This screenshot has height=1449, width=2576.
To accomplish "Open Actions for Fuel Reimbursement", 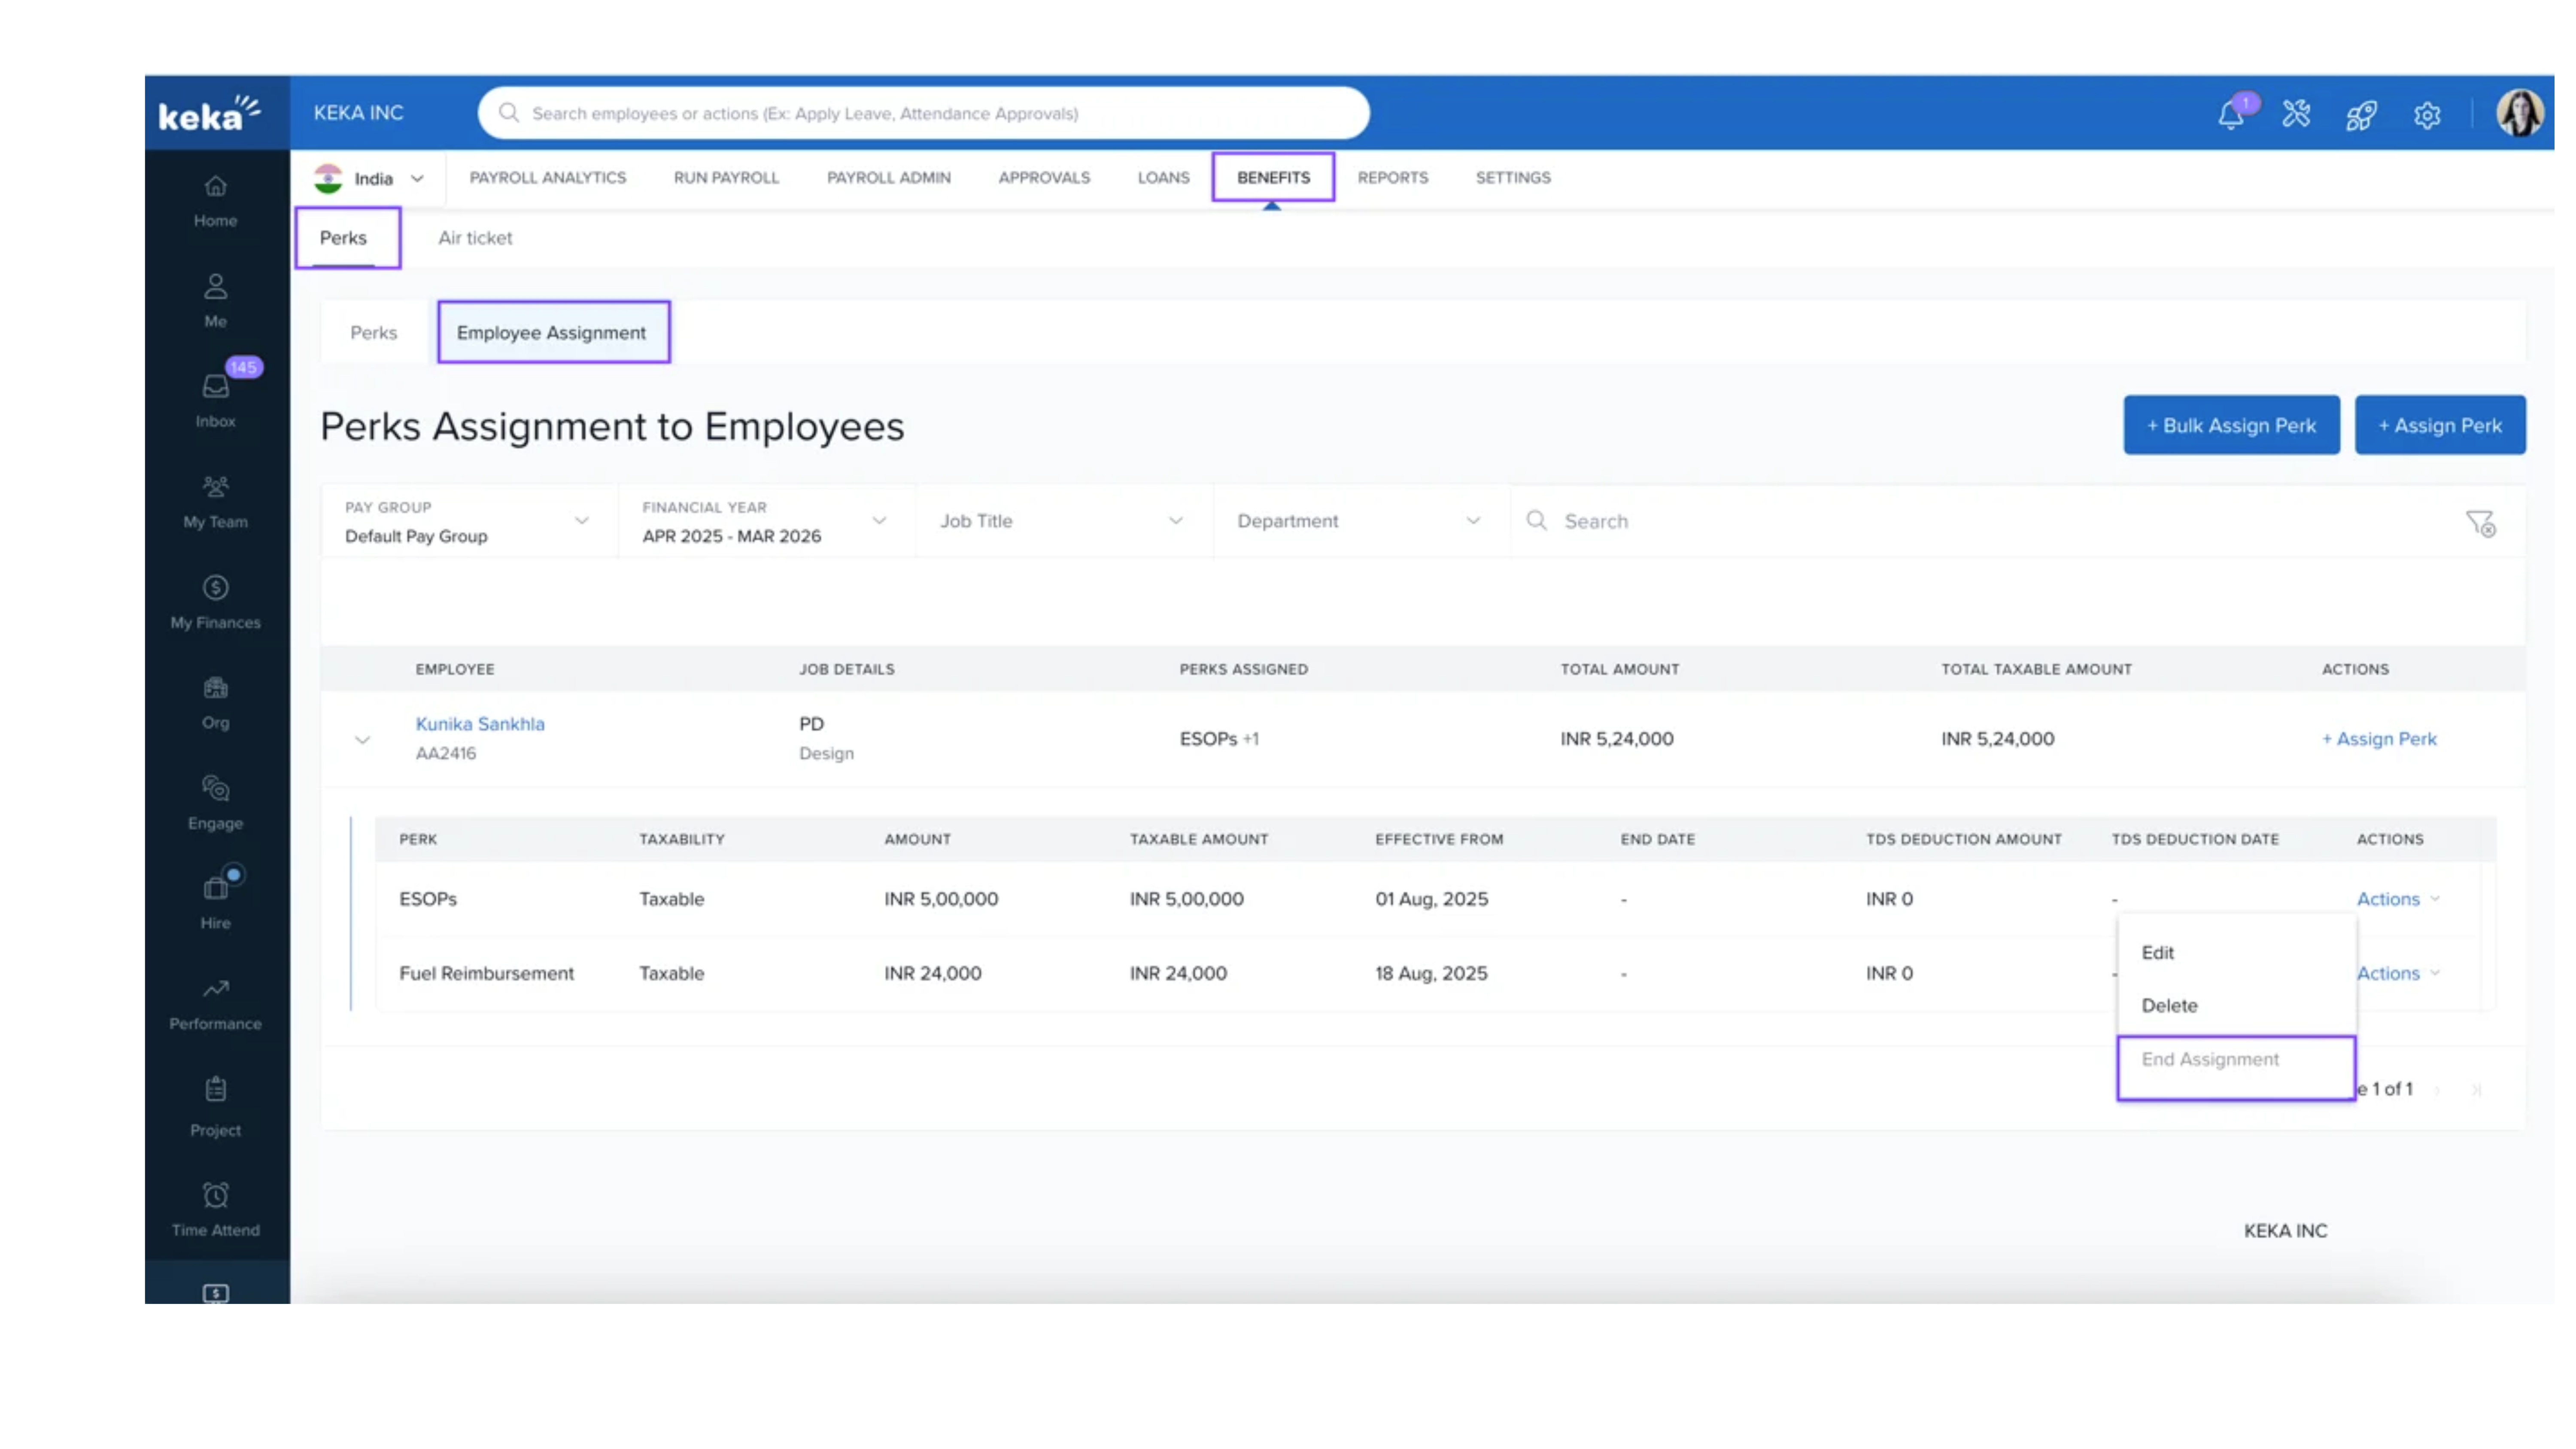I will point(2397,973).
